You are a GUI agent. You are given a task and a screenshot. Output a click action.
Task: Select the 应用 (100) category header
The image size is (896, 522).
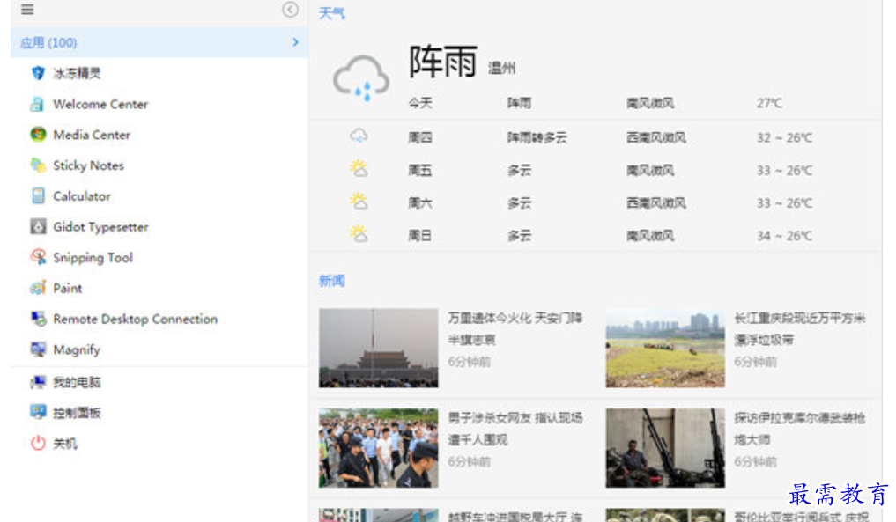click(x=159, y=42)
